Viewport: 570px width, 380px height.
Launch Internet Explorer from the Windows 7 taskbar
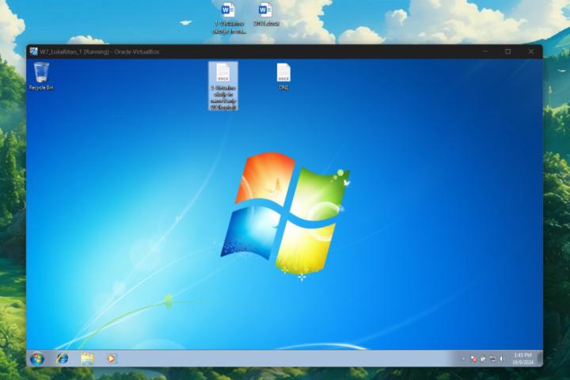click(x=63, y=359)
